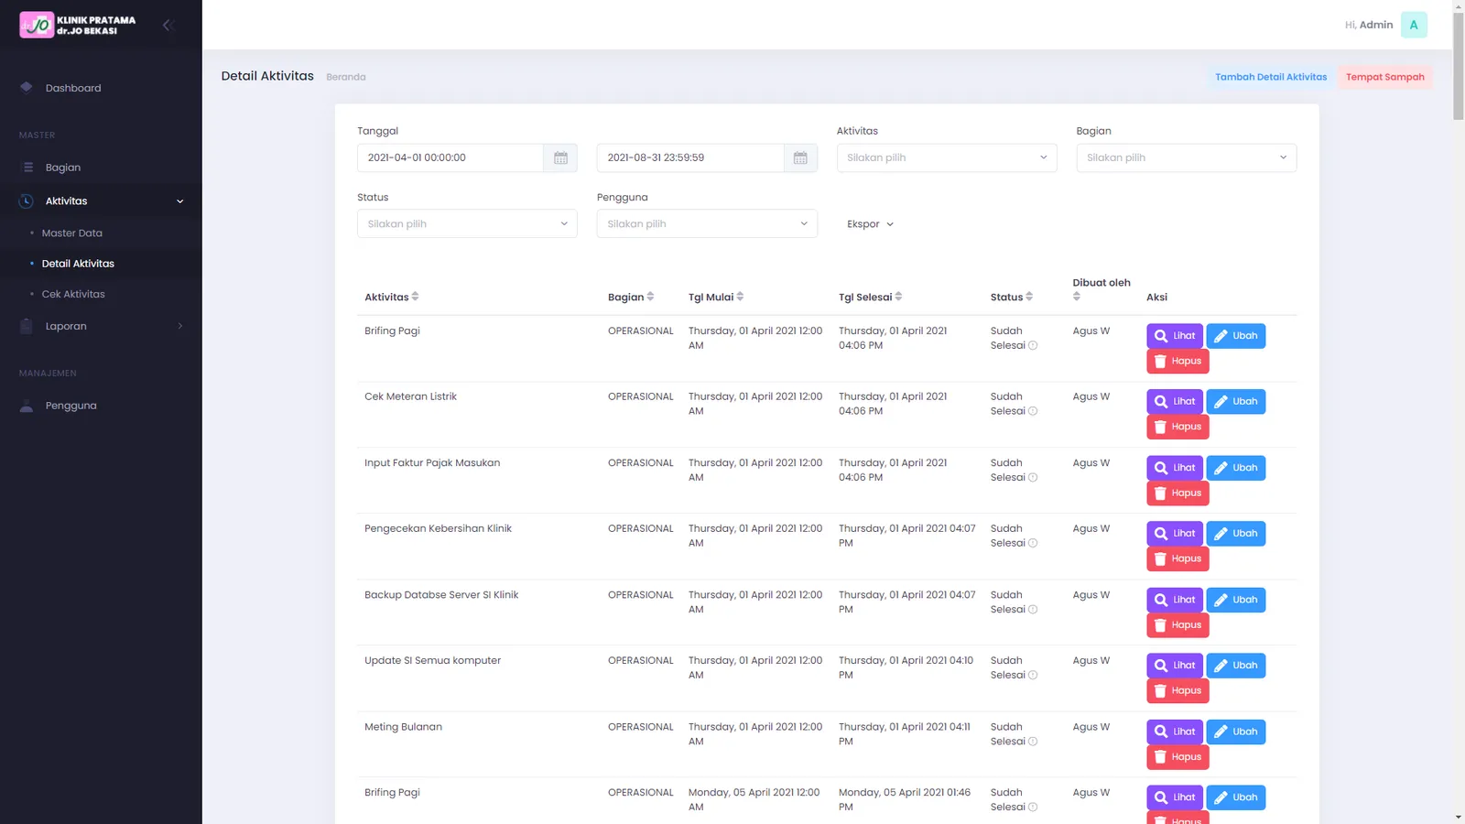Click end date field 2021-08-31 23:59:59
Screen dimensions: 1465x824
(x=690, y=157)
